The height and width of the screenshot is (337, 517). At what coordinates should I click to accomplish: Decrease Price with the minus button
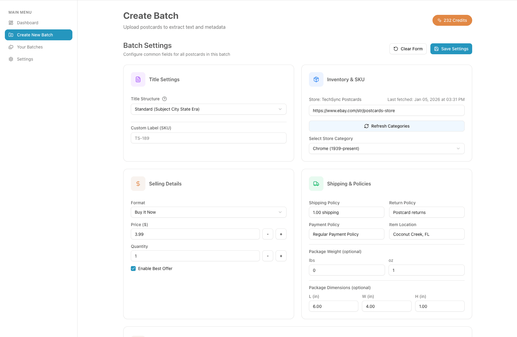[268, 234]
